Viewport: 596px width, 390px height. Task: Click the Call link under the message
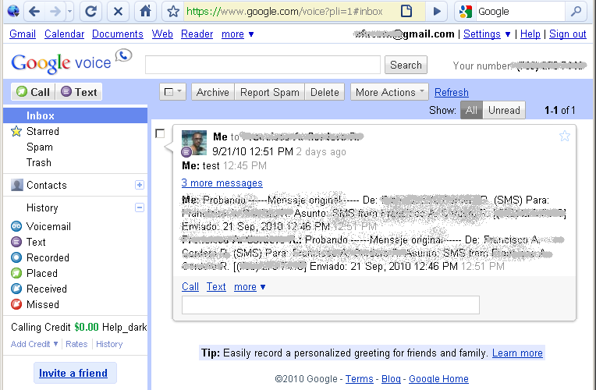pyautogui.click(x=190, y=286)
